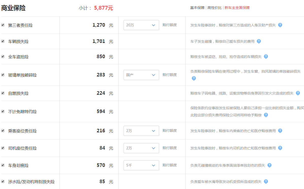The image size is (304, 189).
Task: Select the 新车主全面保障 plan tab
Action: click(237, 8)
